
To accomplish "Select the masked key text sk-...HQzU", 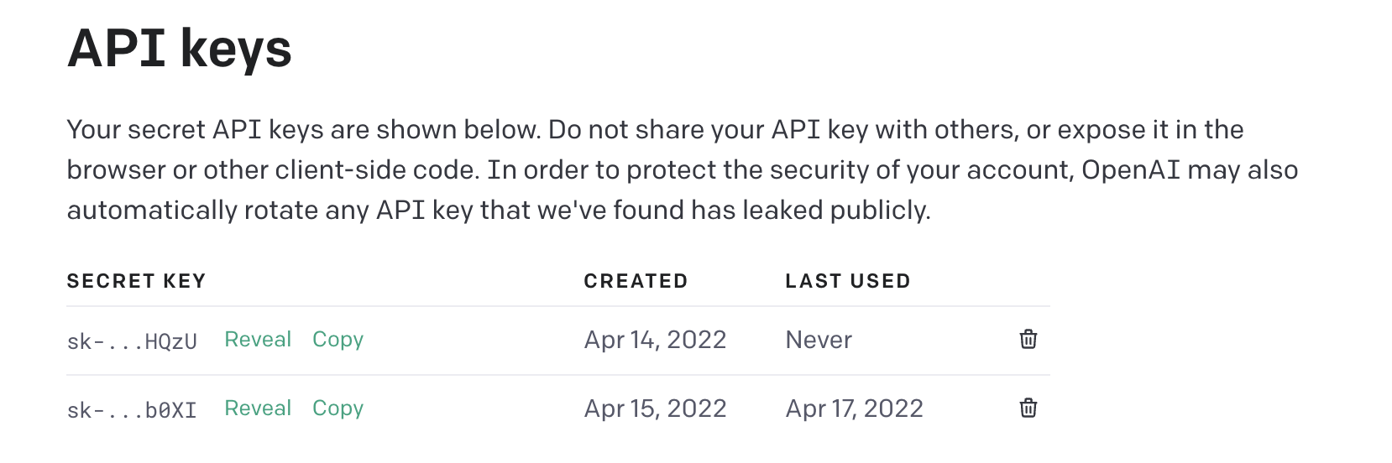I will point(132,341).
